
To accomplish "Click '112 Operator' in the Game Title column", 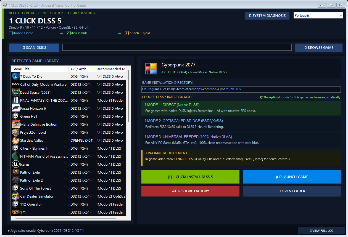I will 31,204.
